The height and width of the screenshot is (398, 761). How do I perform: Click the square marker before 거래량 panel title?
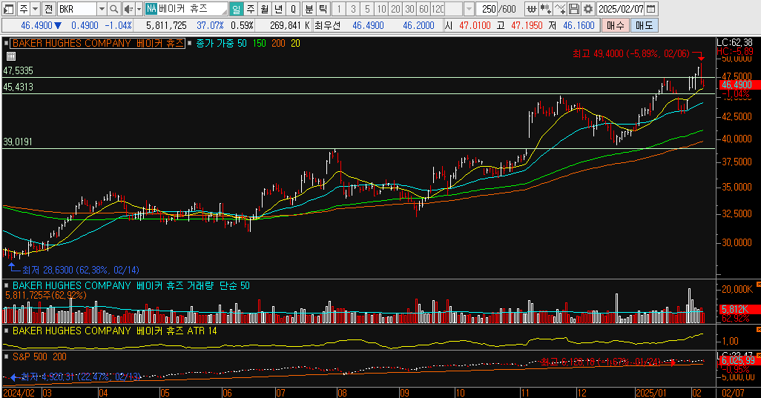7,286
